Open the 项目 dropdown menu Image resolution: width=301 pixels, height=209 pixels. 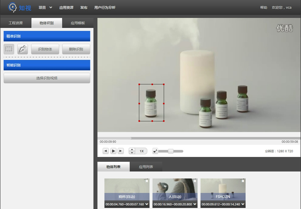[45, 8]
